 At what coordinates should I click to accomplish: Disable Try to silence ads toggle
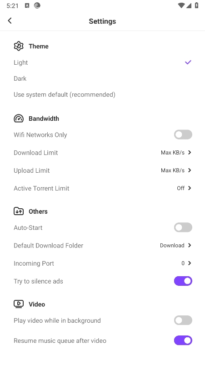[183, 281]
